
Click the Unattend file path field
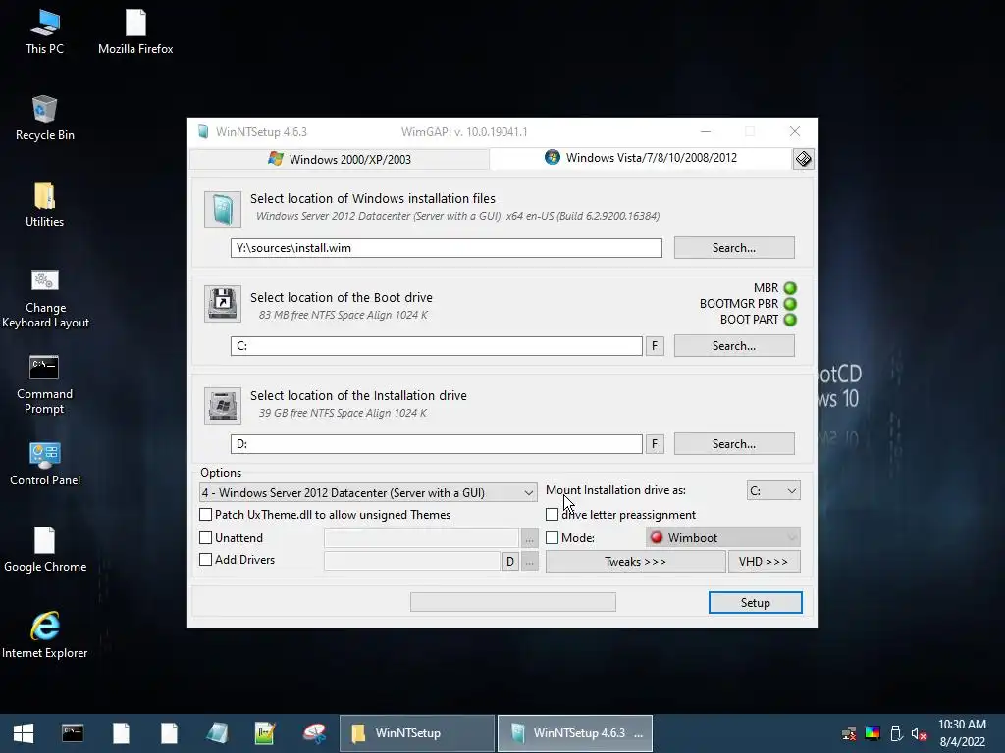(x=421, y=538)
